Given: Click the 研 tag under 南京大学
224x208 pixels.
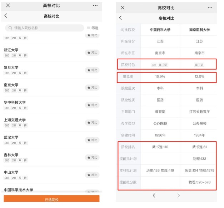Looking at the screenshot, I should coord(25,90).
